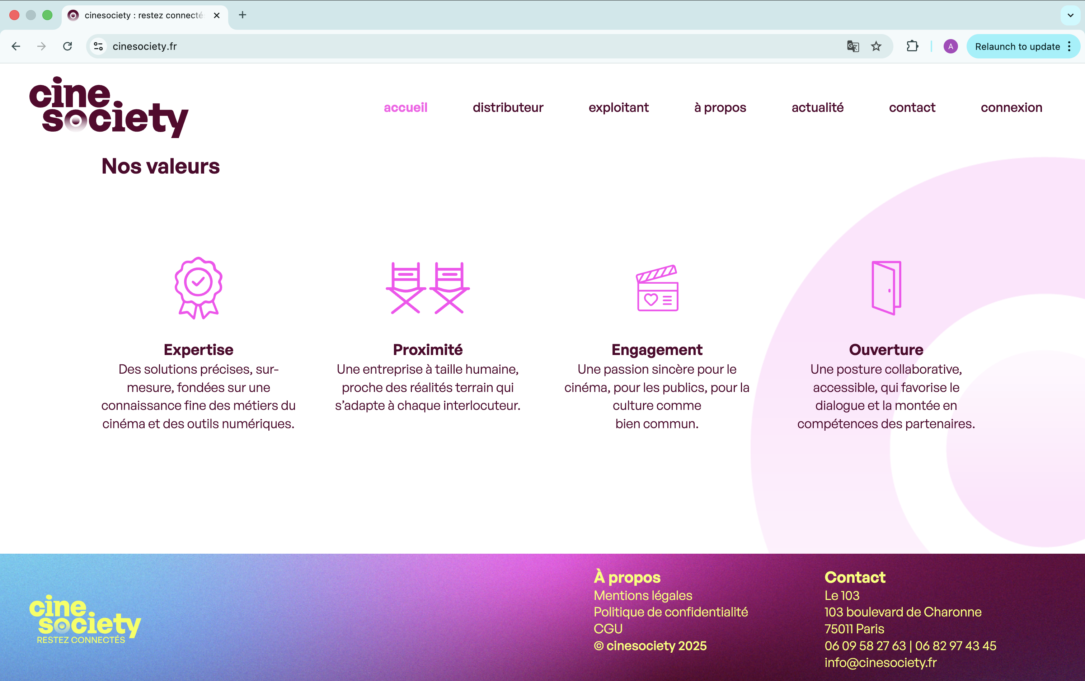Image resolution: width=1085 pixels, height=681 pixels.
Task: Open the exploitant menu item
Action: pos(619,108)
